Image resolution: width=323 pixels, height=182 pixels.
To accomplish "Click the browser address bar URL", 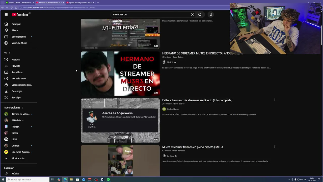I will [x=59, y=8].
